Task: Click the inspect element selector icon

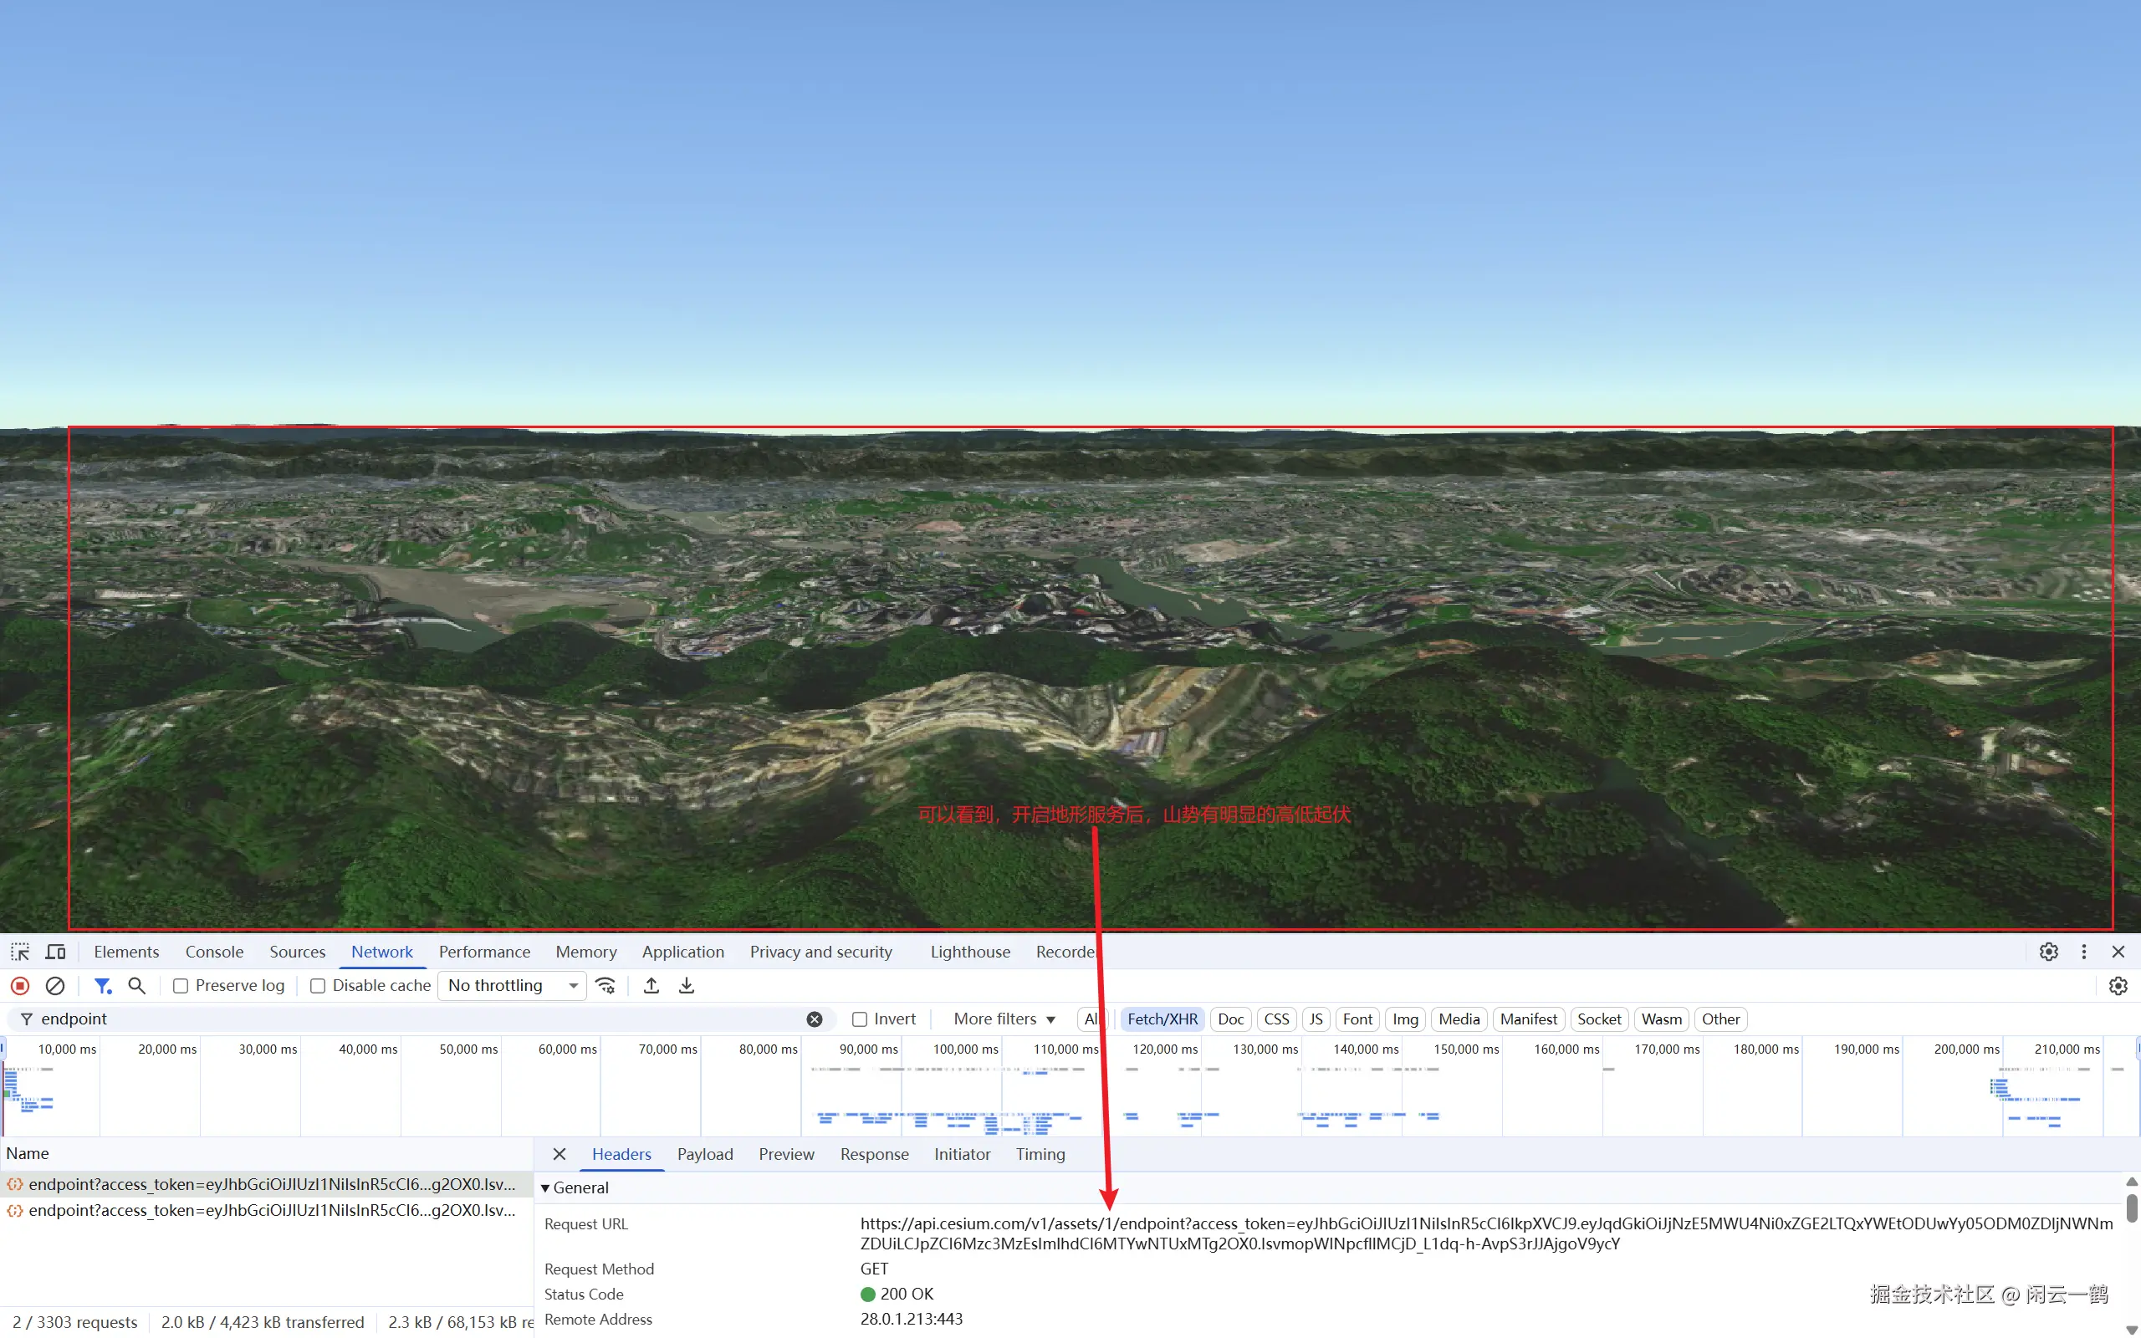Action: pyautogui.click(x=19, y=952)
